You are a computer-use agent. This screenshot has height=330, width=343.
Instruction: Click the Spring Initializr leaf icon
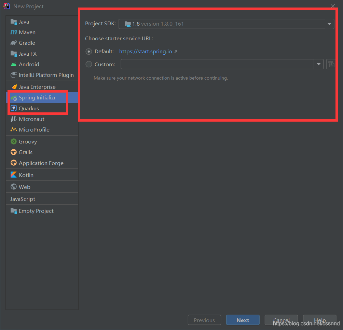coord(14,98)
